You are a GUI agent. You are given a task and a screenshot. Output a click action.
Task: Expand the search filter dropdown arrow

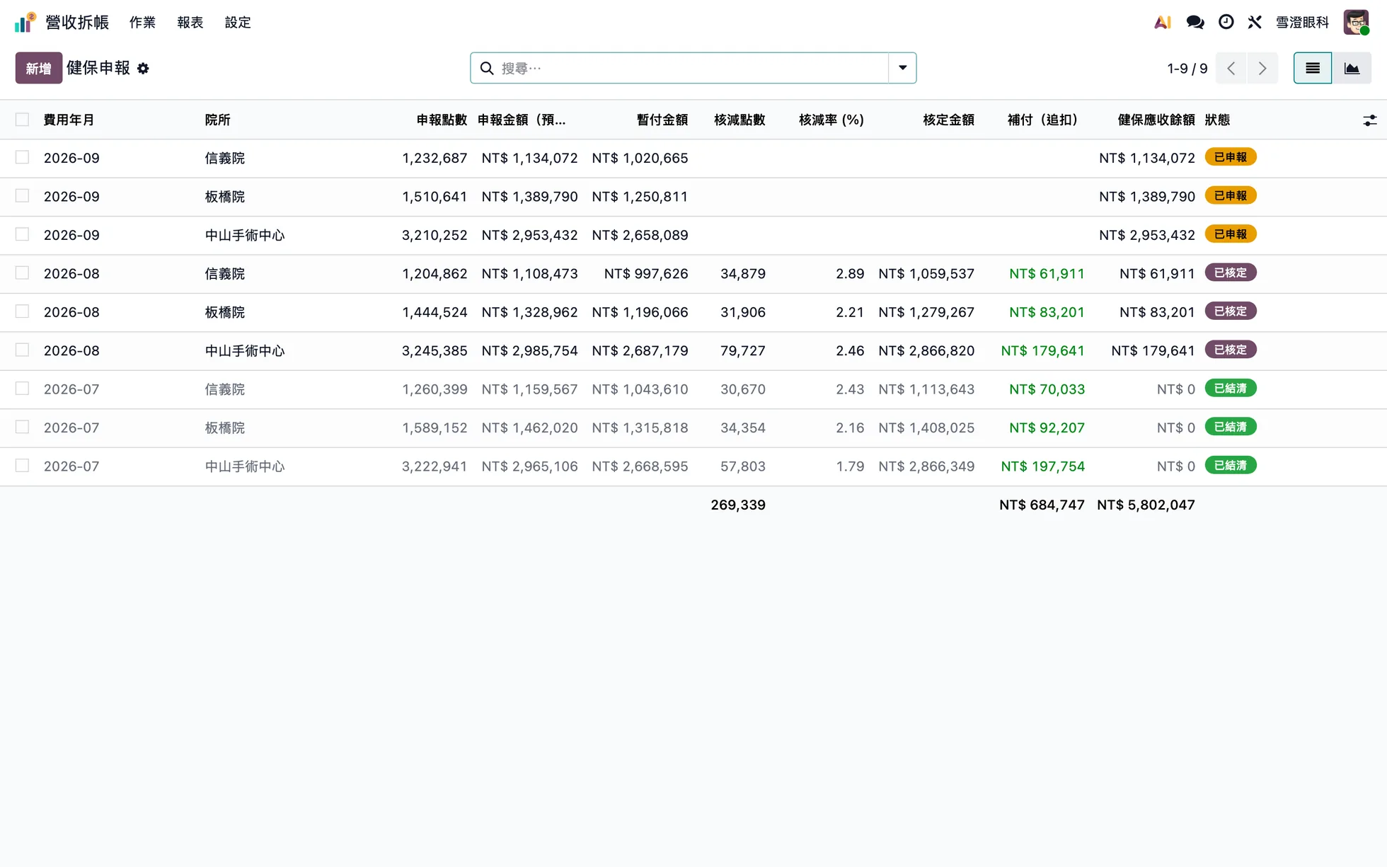click(x=902, y=68)
